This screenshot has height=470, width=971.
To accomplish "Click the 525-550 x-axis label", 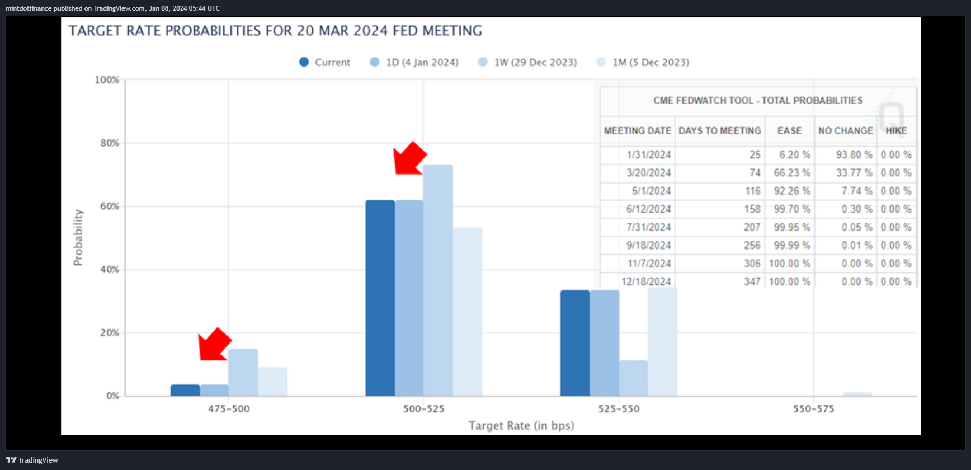I will point(619,409).
